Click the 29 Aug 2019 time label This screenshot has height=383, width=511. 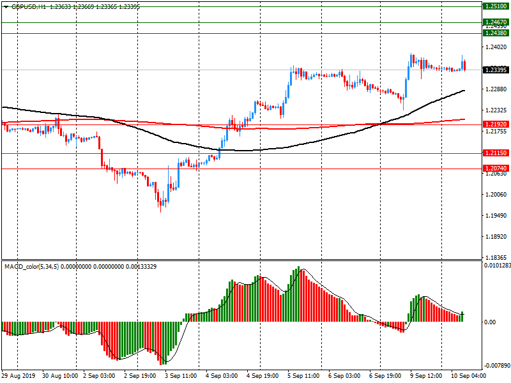[18, 376]
